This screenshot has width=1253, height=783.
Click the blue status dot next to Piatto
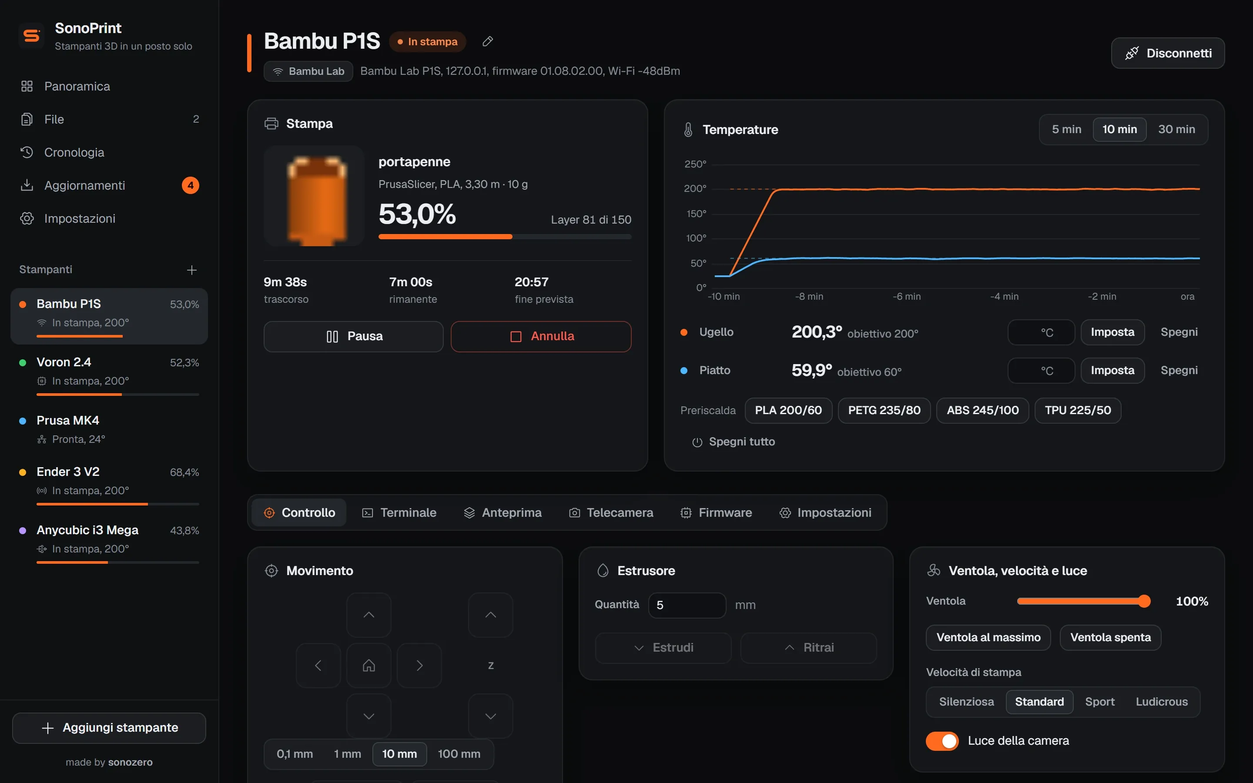coord(684,371)
